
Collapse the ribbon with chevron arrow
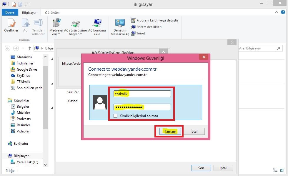click(277, 12)
